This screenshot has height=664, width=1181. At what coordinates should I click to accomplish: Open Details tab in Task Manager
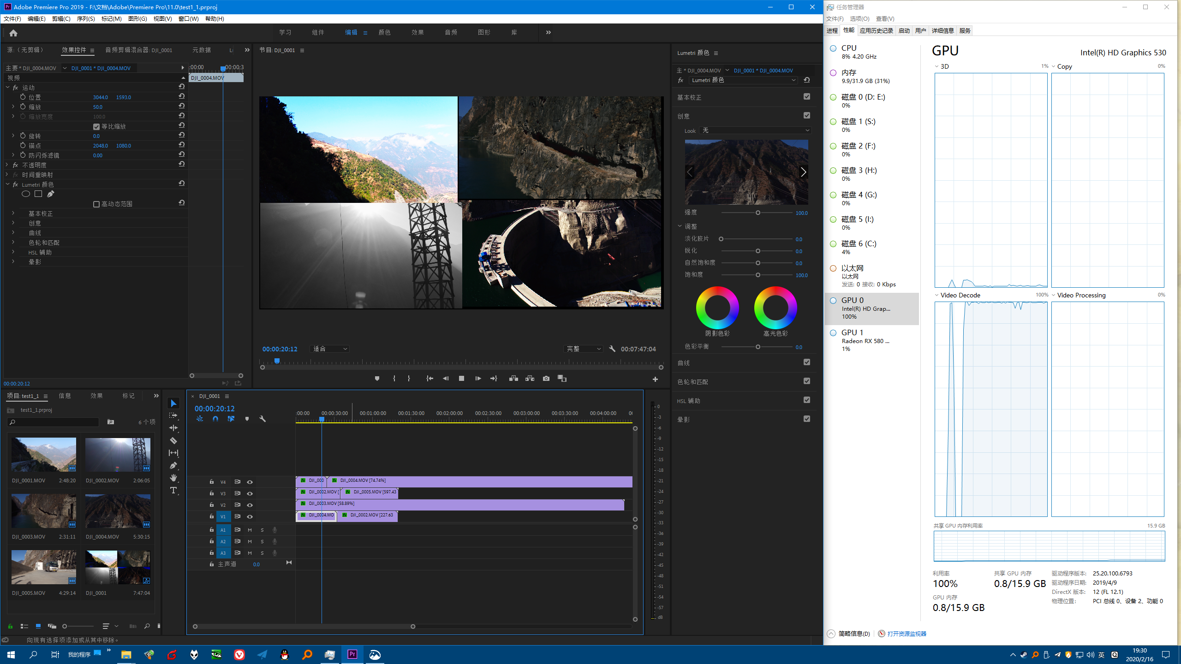coord(942,30)
